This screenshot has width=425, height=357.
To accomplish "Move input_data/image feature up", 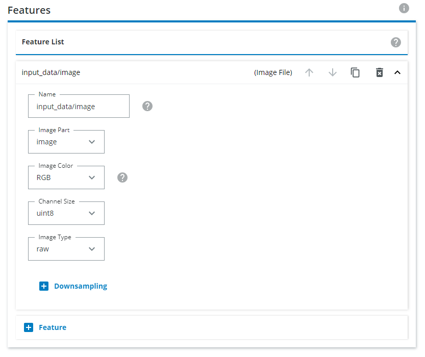I will (x=309, y=72).
